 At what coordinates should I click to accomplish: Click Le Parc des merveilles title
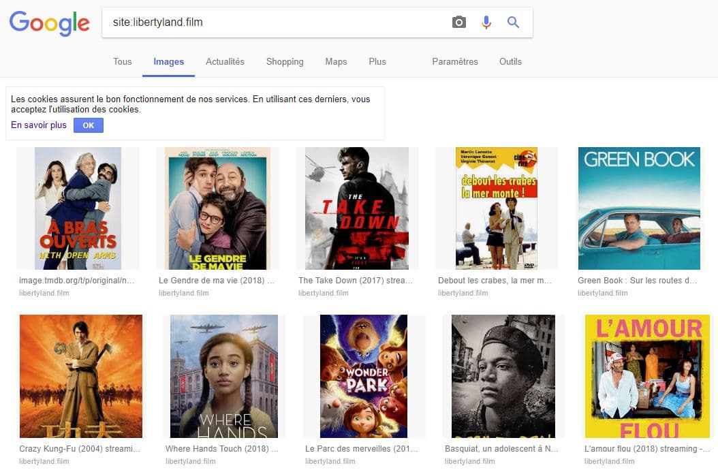[x=362, y=448]
